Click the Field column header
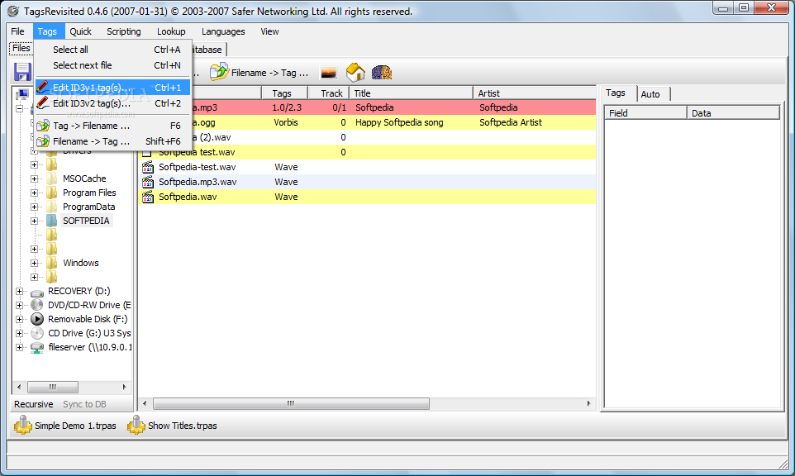Image resolution: width=795 pixels, height=476 pixels. [645, 113]
